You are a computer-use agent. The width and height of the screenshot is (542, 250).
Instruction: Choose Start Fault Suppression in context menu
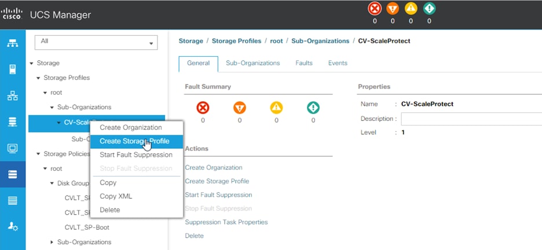click(136, 155)
